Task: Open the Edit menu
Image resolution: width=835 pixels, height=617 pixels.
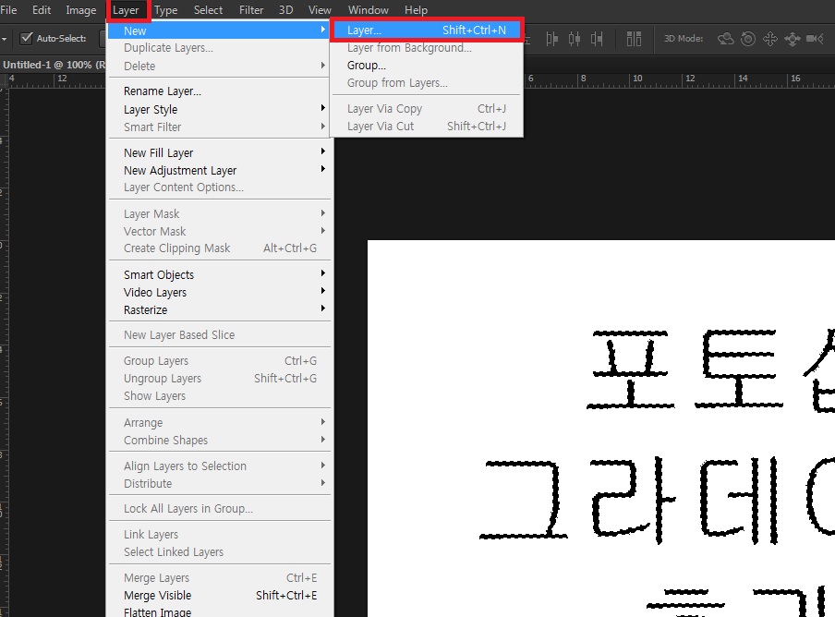Action: click(42, 10)
